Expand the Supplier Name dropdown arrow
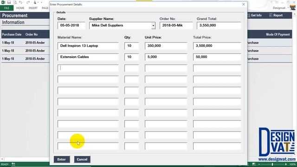Image resolution: width=297 pixels, height=167 pixels. click(x=153, y=26)
